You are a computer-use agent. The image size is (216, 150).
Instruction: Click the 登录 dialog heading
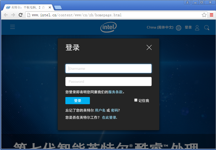tap(73, 47)
